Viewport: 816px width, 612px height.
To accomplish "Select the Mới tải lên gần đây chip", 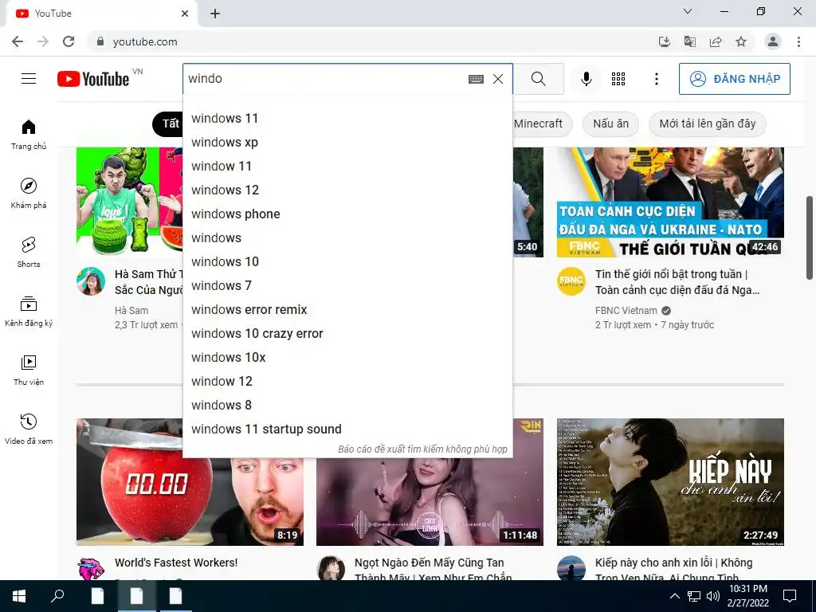I will [708, 124].
